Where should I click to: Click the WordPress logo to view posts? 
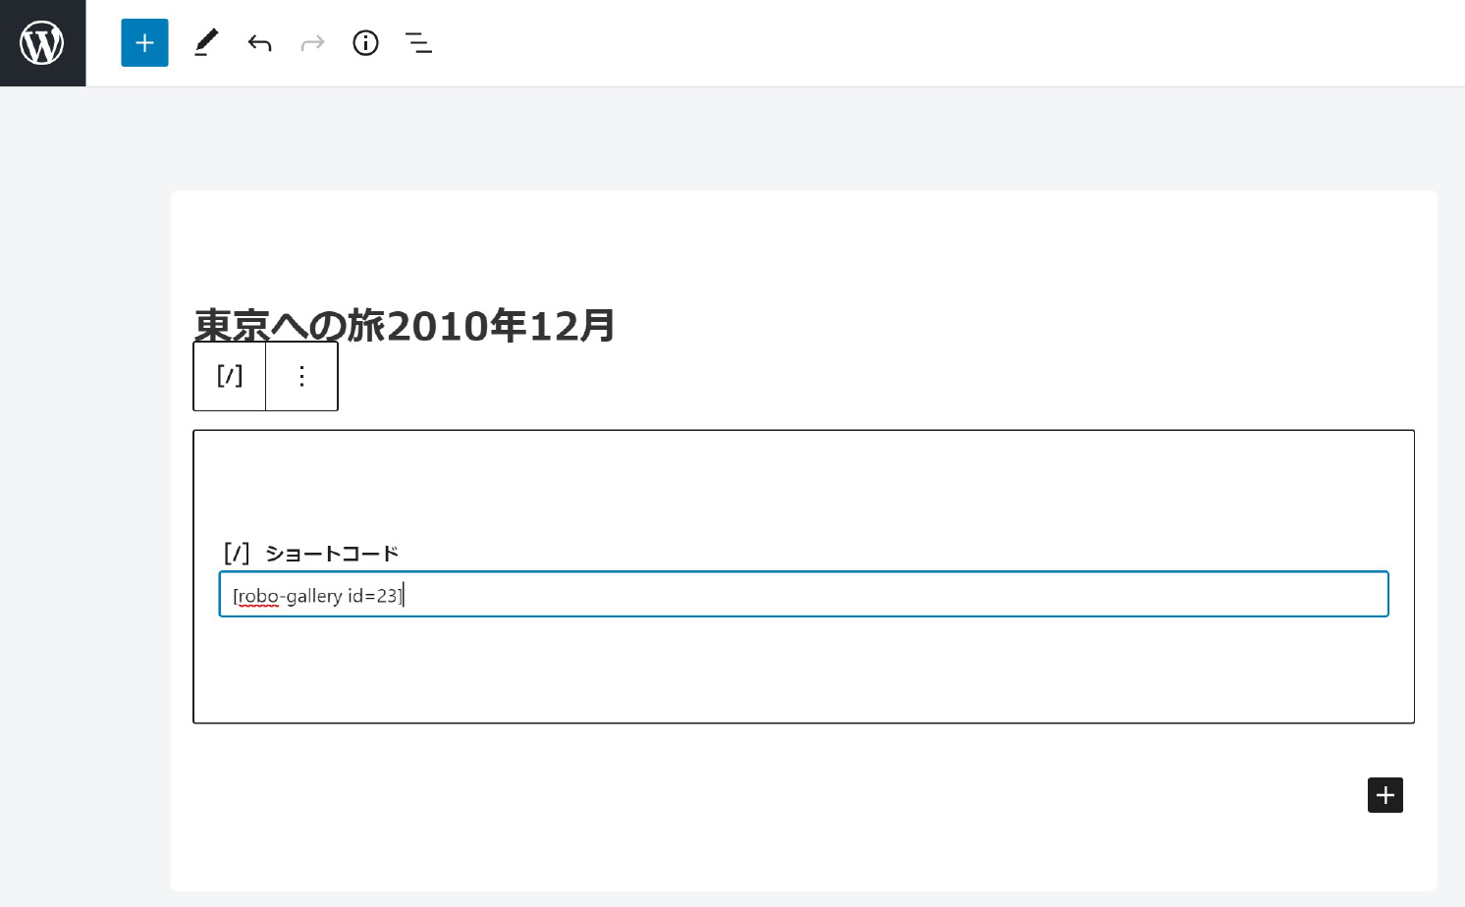(42, 43)
